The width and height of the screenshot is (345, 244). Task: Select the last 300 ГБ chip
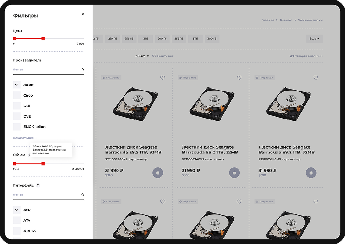coord(212,39)
